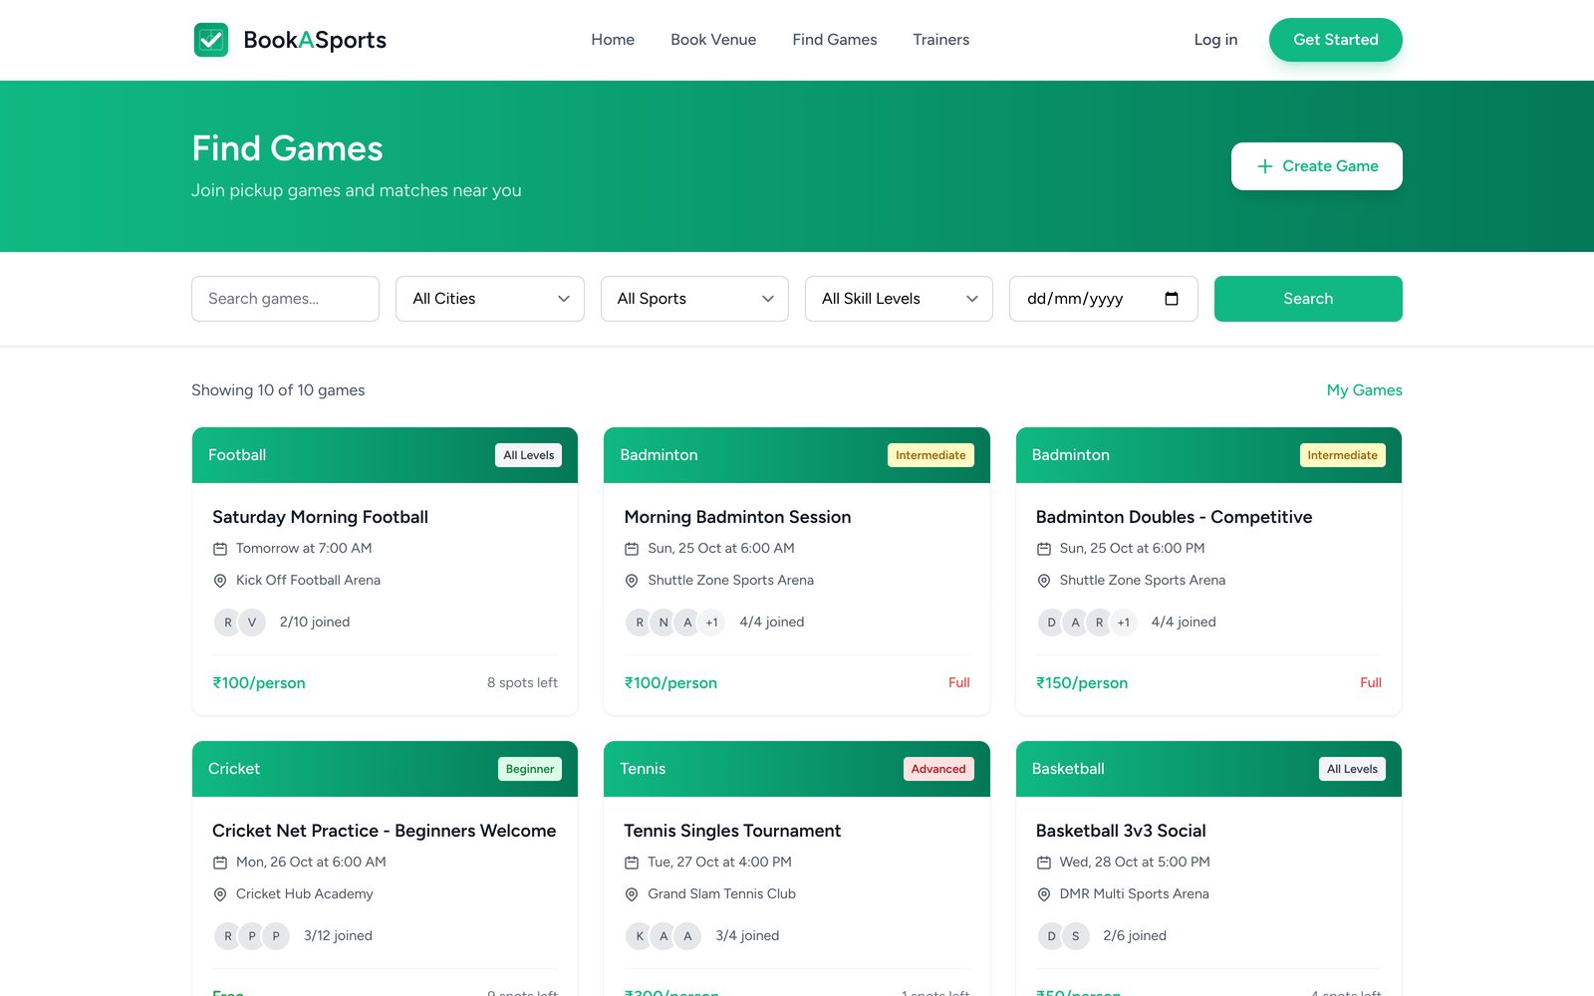The height and width of the screenshot is (996, 1594).
Task: Go to Home in navigation
Action: click(x=613, y=40)
